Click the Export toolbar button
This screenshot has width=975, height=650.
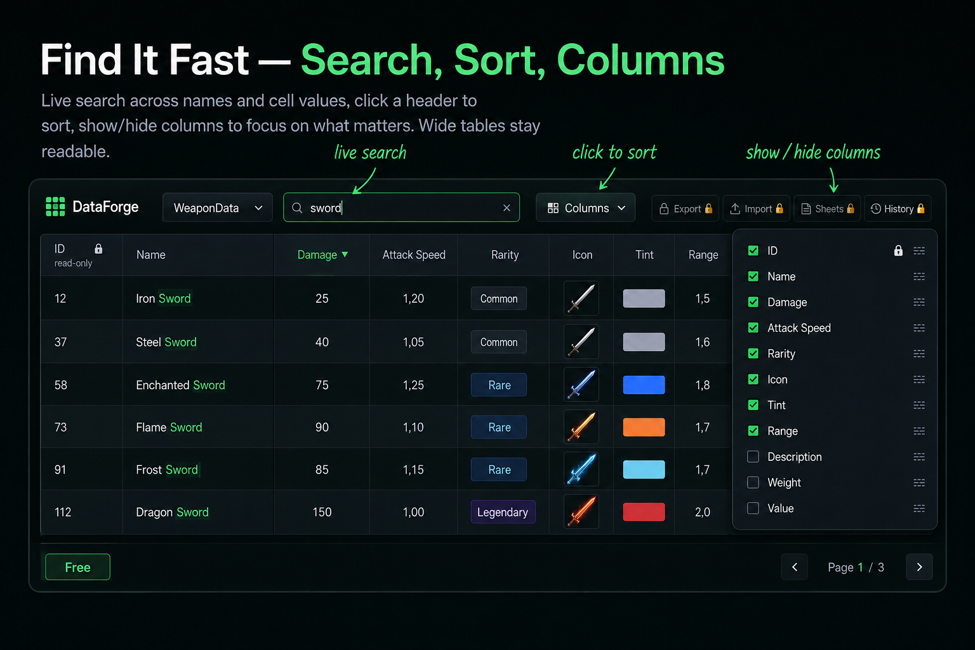(x=686, y=208)
